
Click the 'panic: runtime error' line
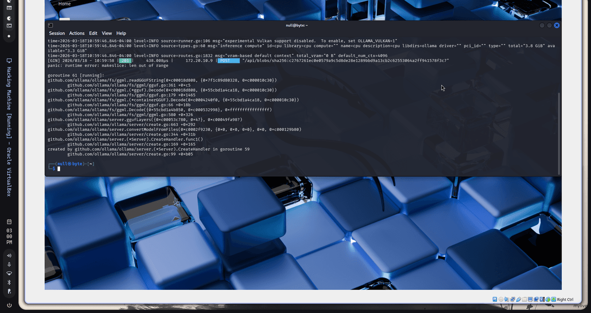(x=108, y=65)
